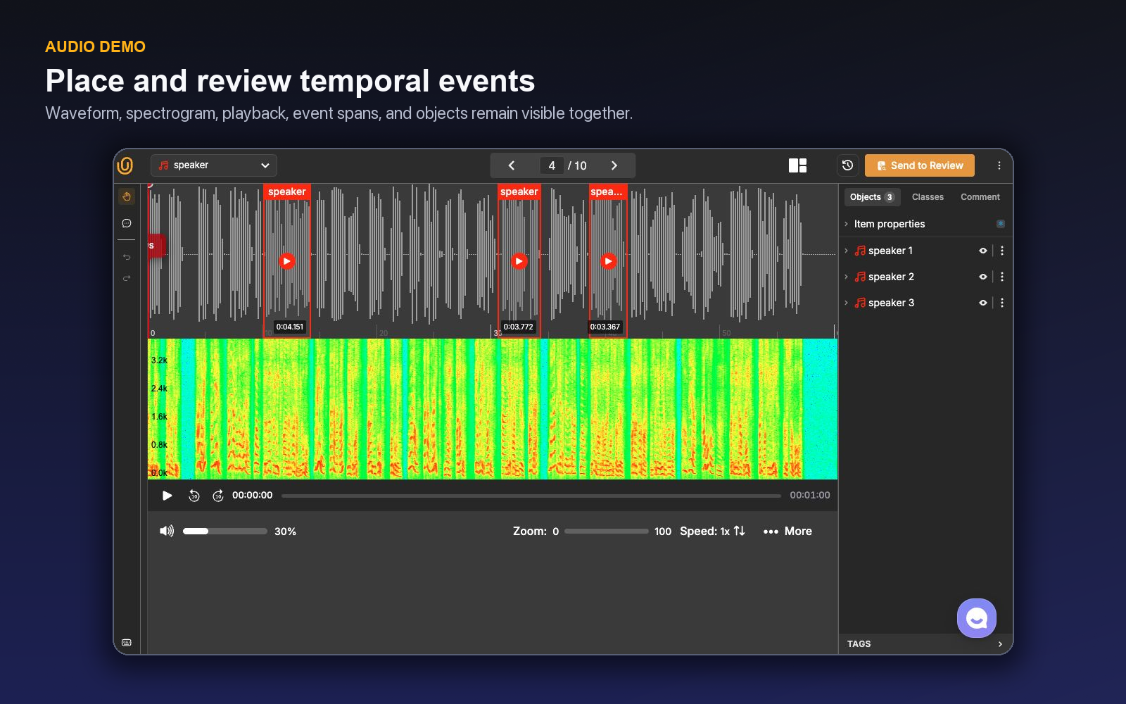Click the 30% volume value
The image size is (1126, 704).
[x=285, y=532]
